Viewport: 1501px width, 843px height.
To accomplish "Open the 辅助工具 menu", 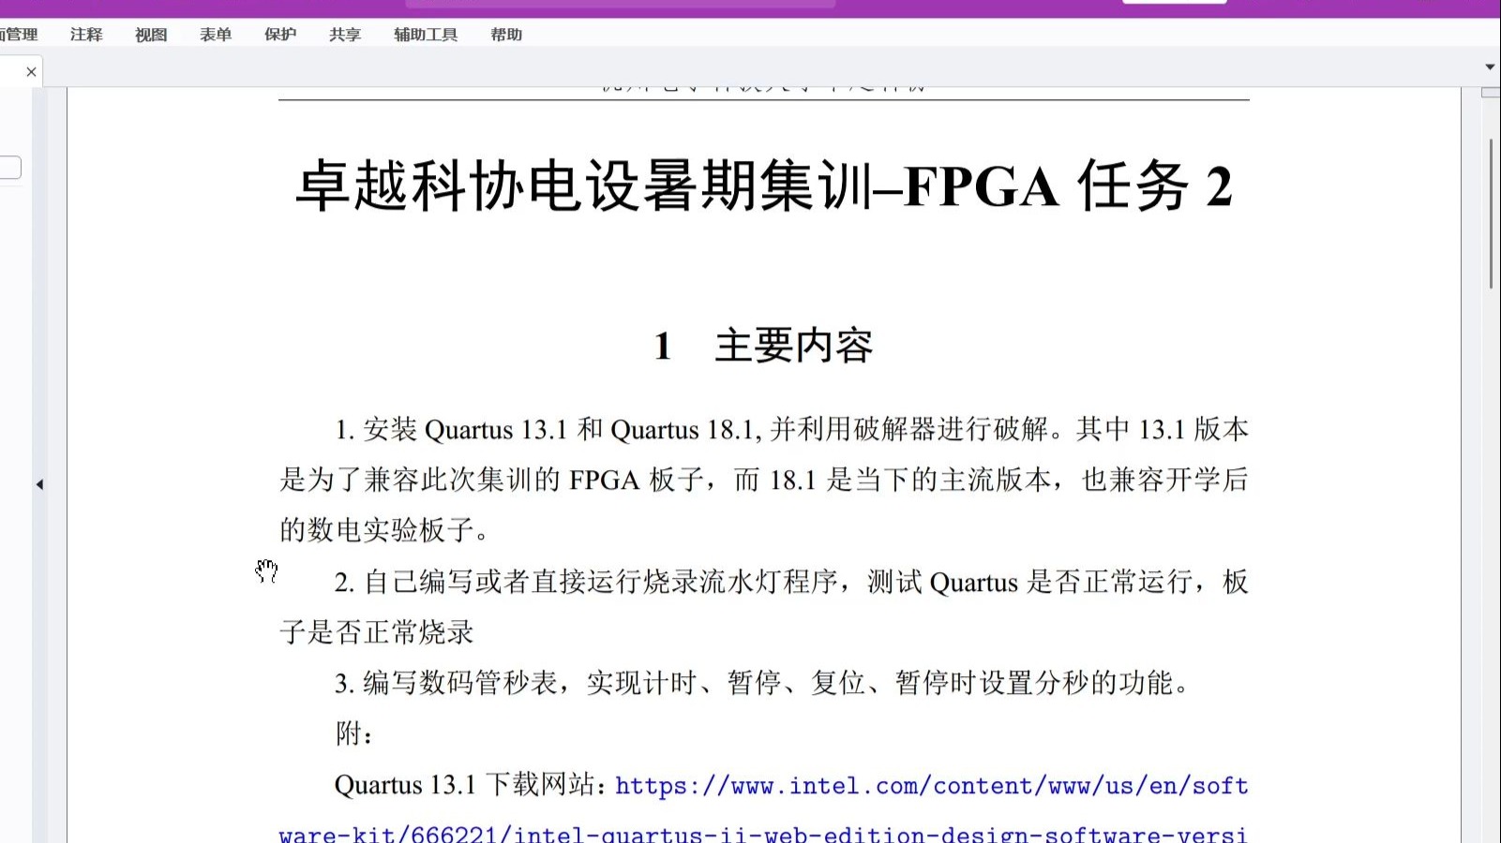I will click(426, 35).
